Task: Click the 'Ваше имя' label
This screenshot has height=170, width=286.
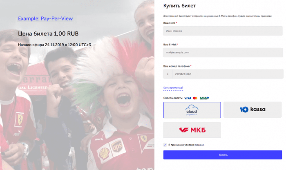Action: point(169,23)
